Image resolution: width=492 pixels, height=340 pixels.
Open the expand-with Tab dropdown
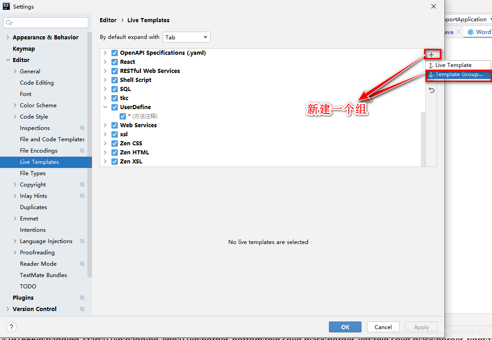pyautogui.click(x=186, y=37)
